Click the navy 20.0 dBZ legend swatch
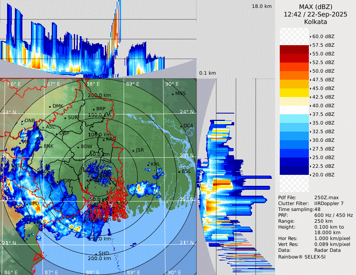356x275 pixels. (294, 170)
